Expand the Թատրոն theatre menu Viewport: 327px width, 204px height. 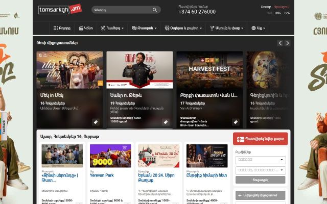[x=144, y=28]
